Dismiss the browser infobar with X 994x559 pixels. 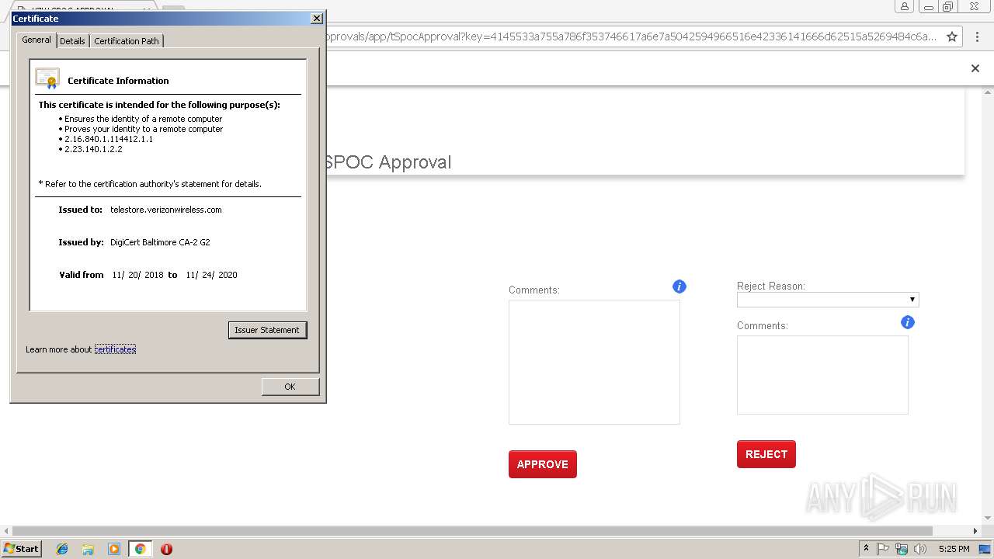pyautogui.click(x=975, y=68)
